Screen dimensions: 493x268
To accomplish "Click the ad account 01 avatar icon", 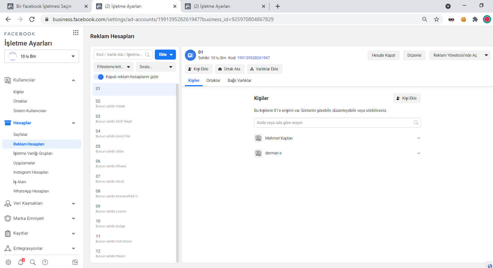I will [x=190, y=55].
